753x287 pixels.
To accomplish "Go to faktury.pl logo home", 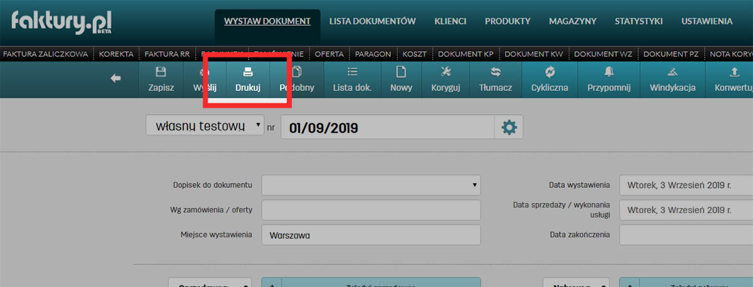I will coord(61,23).
